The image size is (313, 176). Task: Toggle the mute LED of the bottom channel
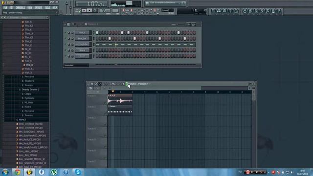[65, 56]
